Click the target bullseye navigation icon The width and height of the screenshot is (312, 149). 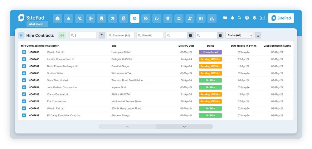click(90, 19)
